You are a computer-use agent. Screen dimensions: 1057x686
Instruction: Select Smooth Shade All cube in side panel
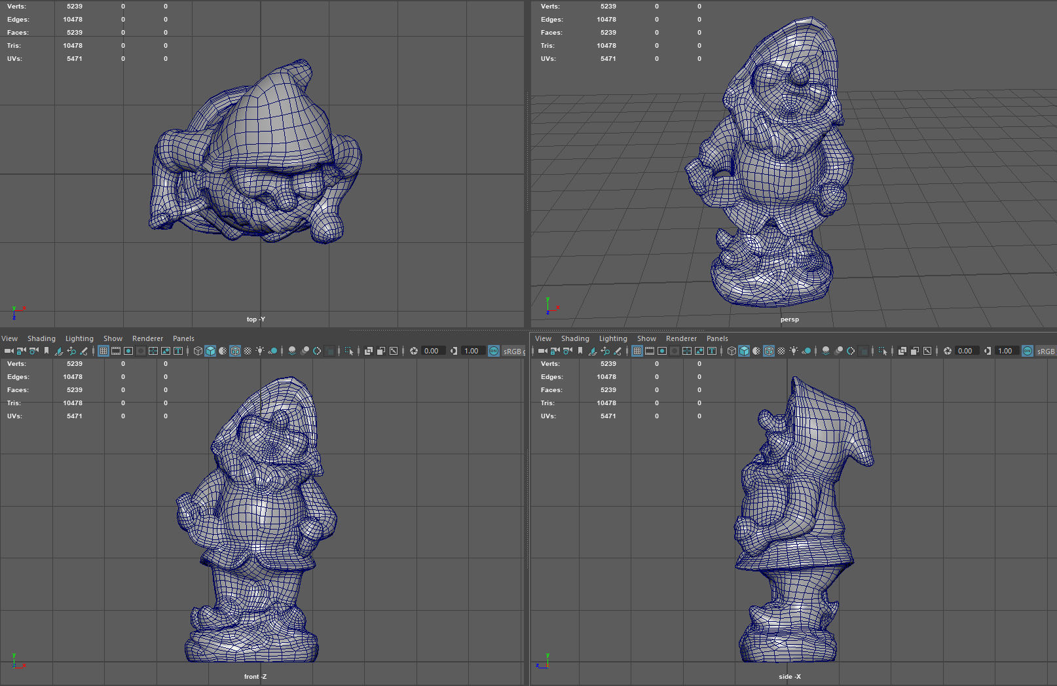click(744, 351)
